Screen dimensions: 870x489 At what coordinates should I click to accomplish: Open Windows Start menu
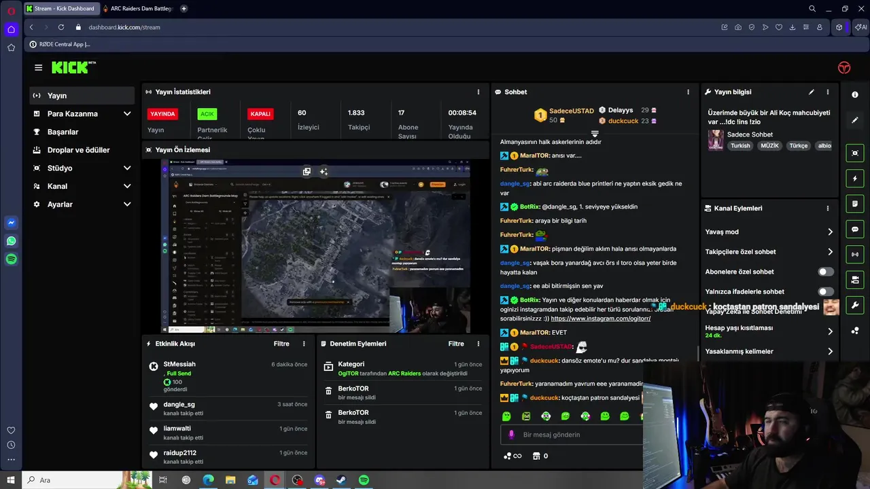click(x=11, y=480)
